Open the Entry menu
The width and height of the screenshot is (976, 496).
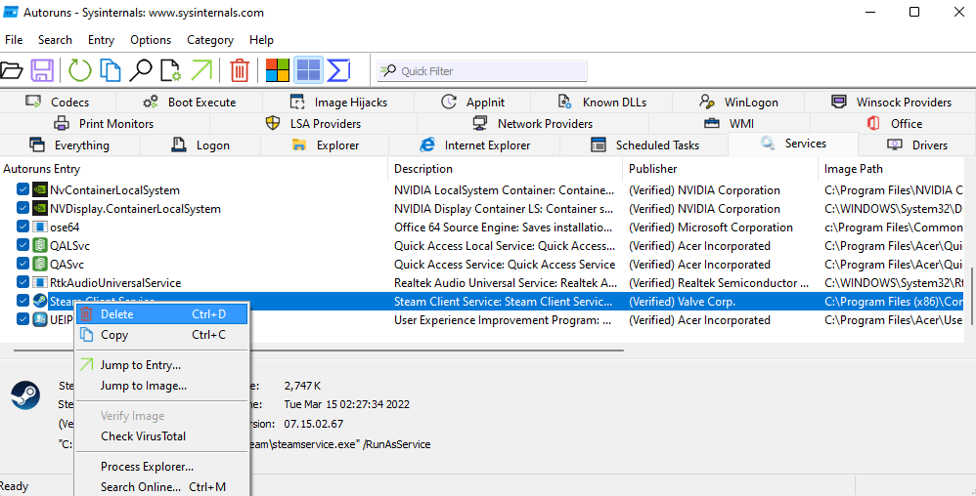(101, 40)
